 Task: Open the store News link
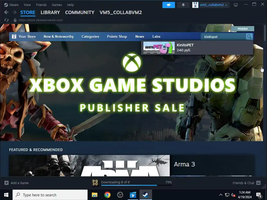[140, 36]
